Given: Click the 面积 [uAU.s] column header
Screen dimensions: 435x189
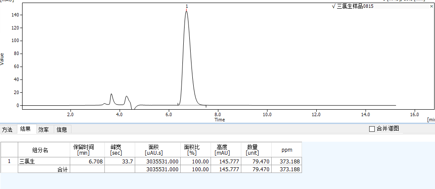Looking at the screenshot, I should pos(154,150).
